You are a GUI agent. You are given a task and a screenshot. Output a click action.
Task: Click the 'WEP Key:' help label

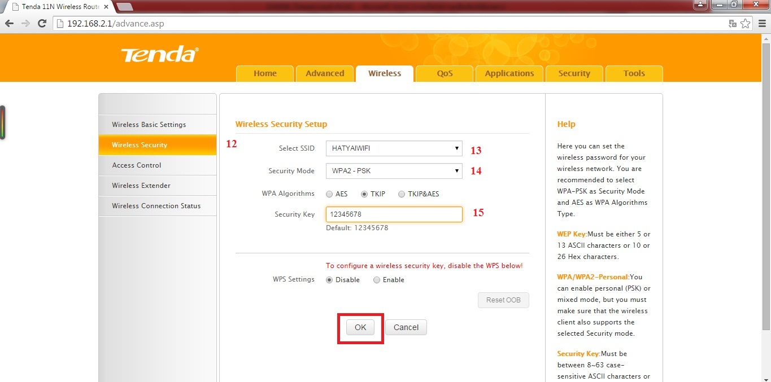[x=572, y=234]
